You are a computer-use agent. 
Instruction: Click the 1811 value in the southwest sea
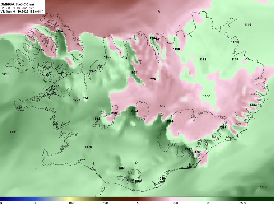(x=13, y=132)
